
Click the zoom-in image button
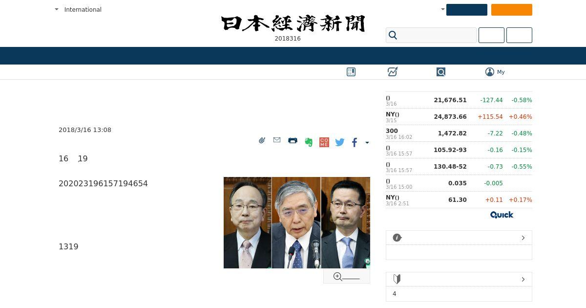[347, 277]
